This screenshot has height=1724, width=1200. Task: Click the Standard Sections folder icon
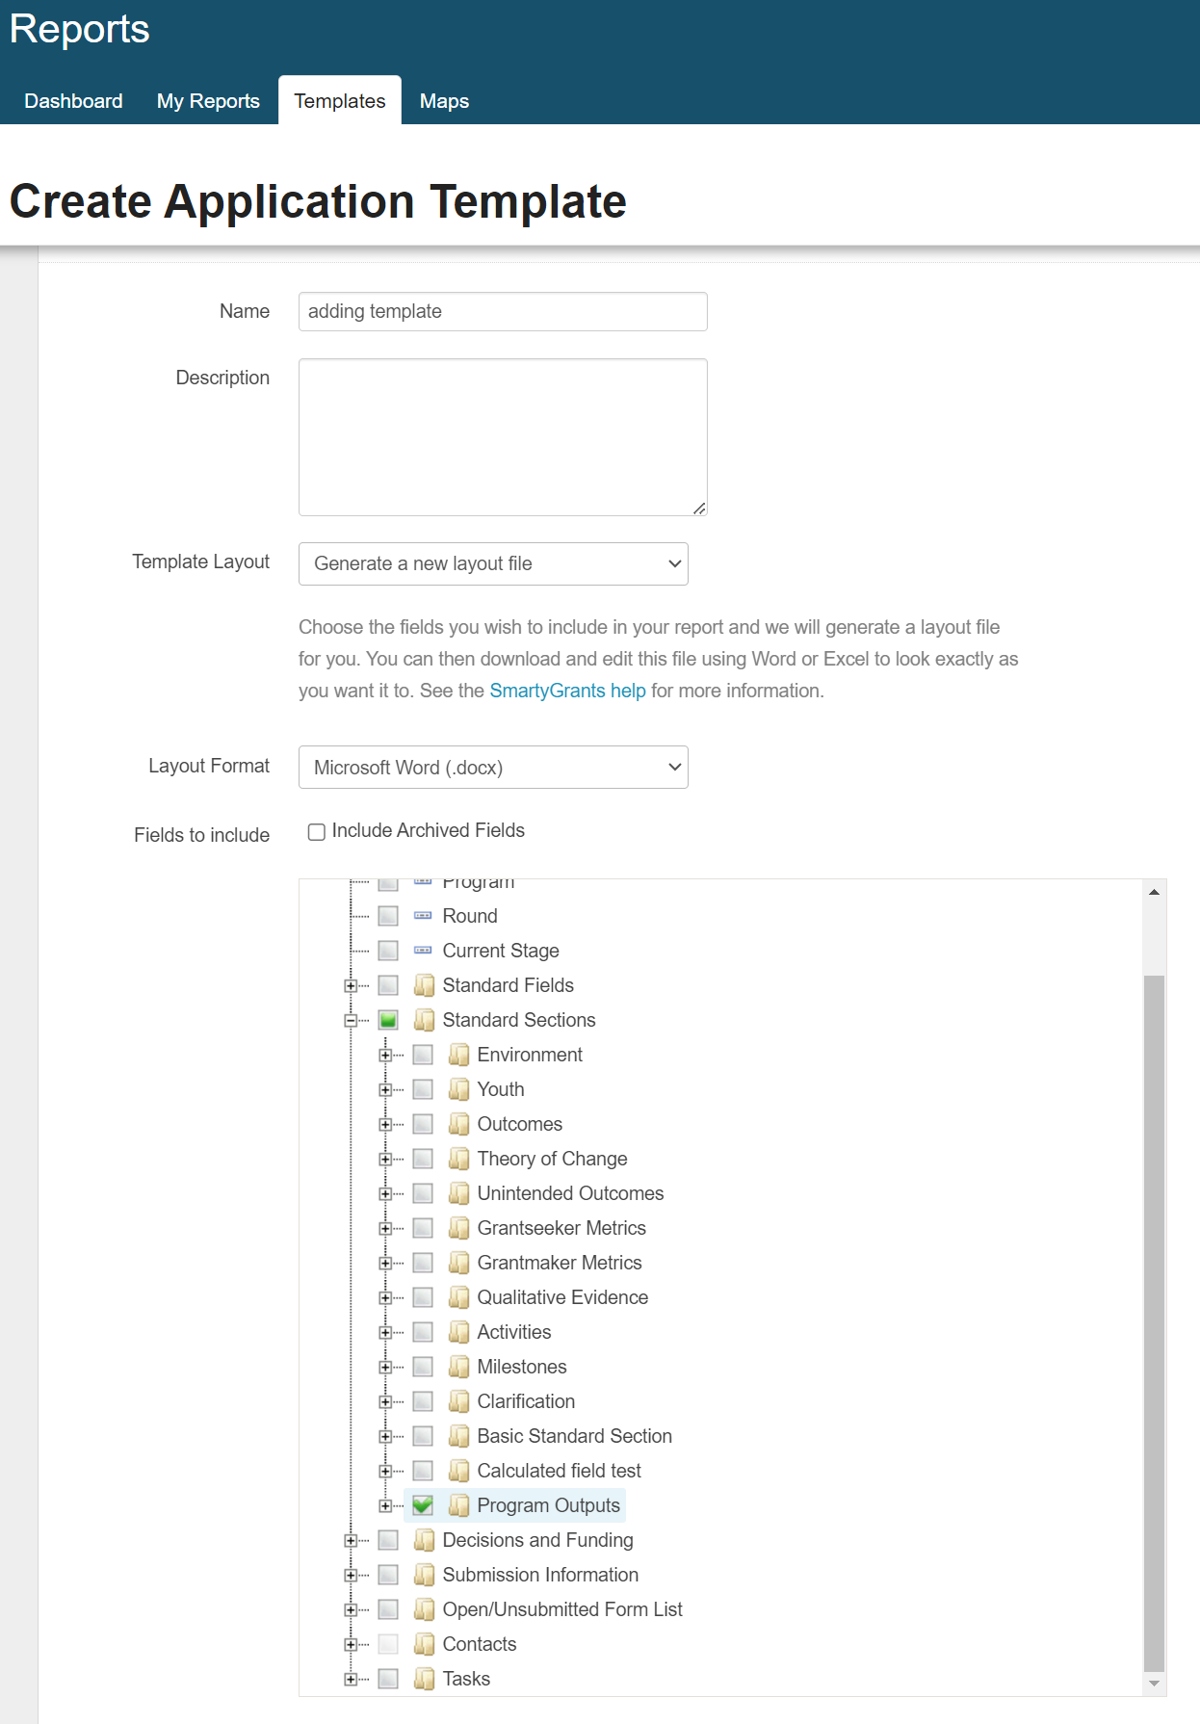(x=424, y=1020)
